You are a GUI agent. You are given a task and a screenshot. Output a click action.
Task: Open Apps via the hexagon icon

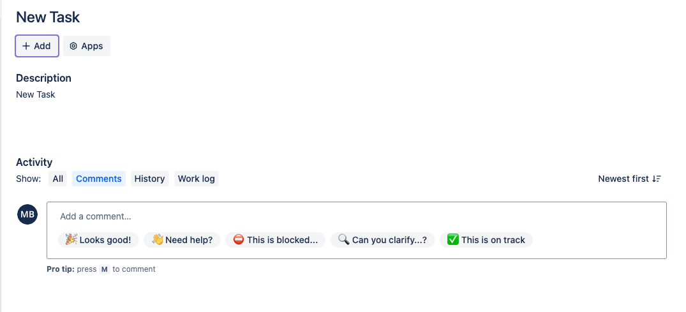tap(73, 46)
